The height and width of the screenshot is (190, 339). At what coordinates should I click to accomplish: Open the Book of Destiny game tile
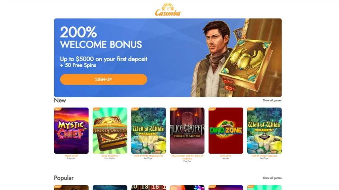coord(110,131)
